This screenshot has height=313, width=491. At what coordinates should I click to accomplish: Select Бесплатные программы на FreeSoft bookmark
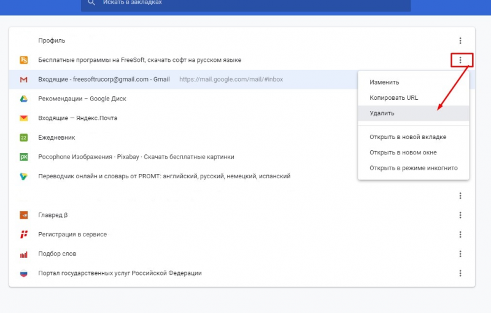pos(242,60)
